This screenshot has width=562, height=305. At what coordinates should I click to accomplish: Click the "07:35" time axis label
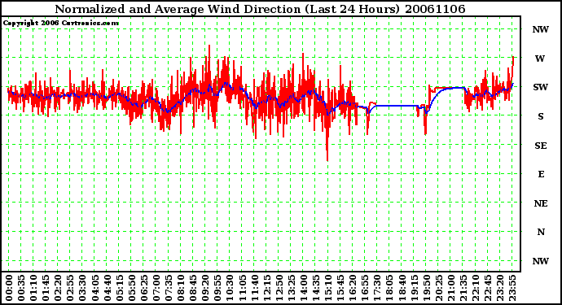point(169,288)
